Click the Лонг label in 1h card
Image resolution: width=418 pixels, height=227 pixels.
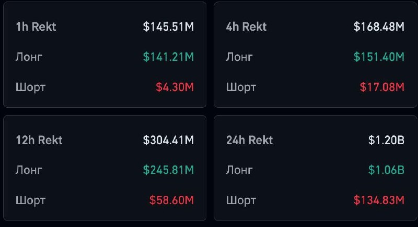pyautogui.click(x=29, y=57)
